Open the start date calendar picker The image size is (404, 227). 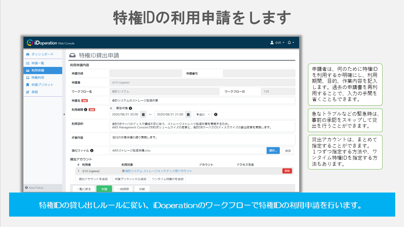pos(143,114)
